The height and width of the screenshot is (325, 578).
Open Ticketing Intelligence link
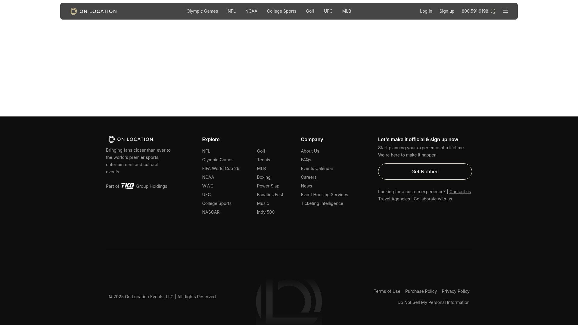(322, 203)
